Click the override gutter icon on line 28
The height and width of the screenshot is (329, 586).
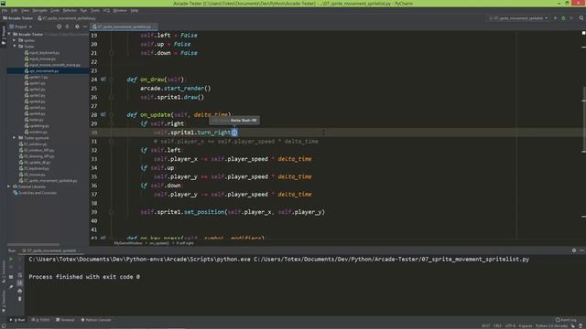tap(103, 114)
